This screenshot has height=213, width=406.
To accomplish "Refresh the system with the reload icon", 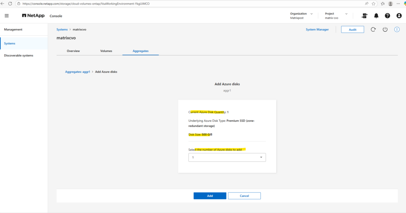I will point(373,30).
